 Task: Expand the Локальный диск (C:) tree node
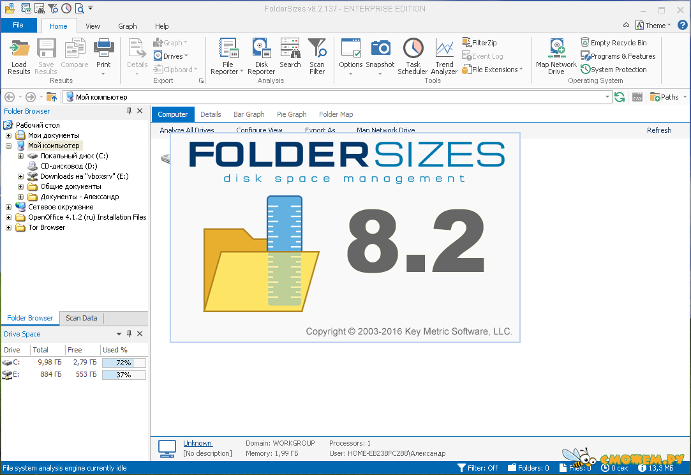(21, 156)
